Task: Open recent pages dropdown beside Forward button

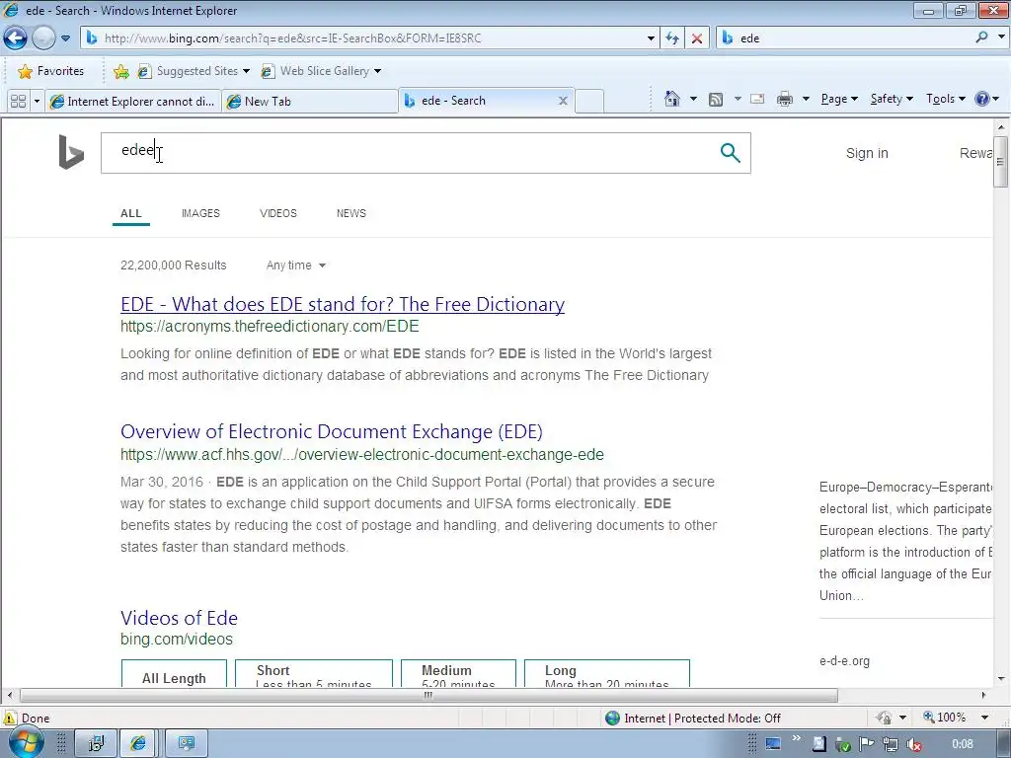Action: click(x=66, y=38)
